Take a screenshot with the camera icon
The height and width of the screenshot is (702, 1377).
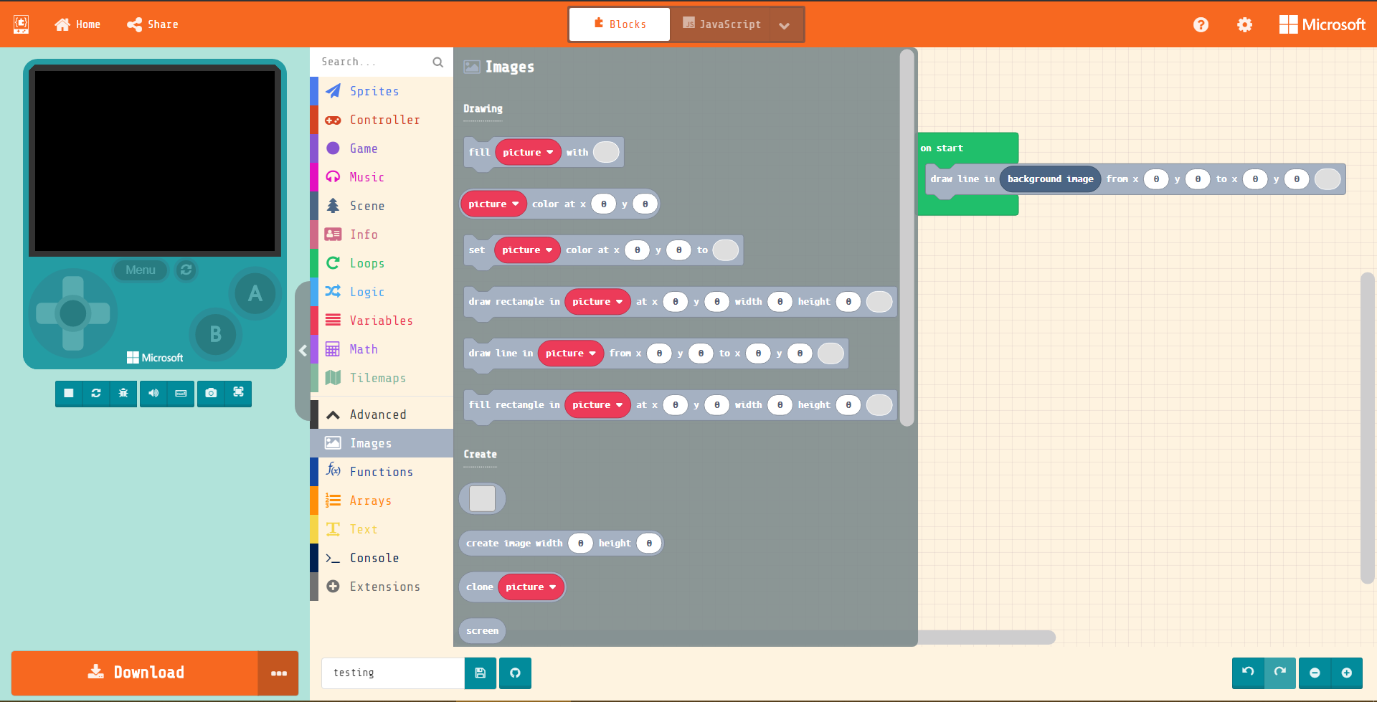[x=211, y=393]
